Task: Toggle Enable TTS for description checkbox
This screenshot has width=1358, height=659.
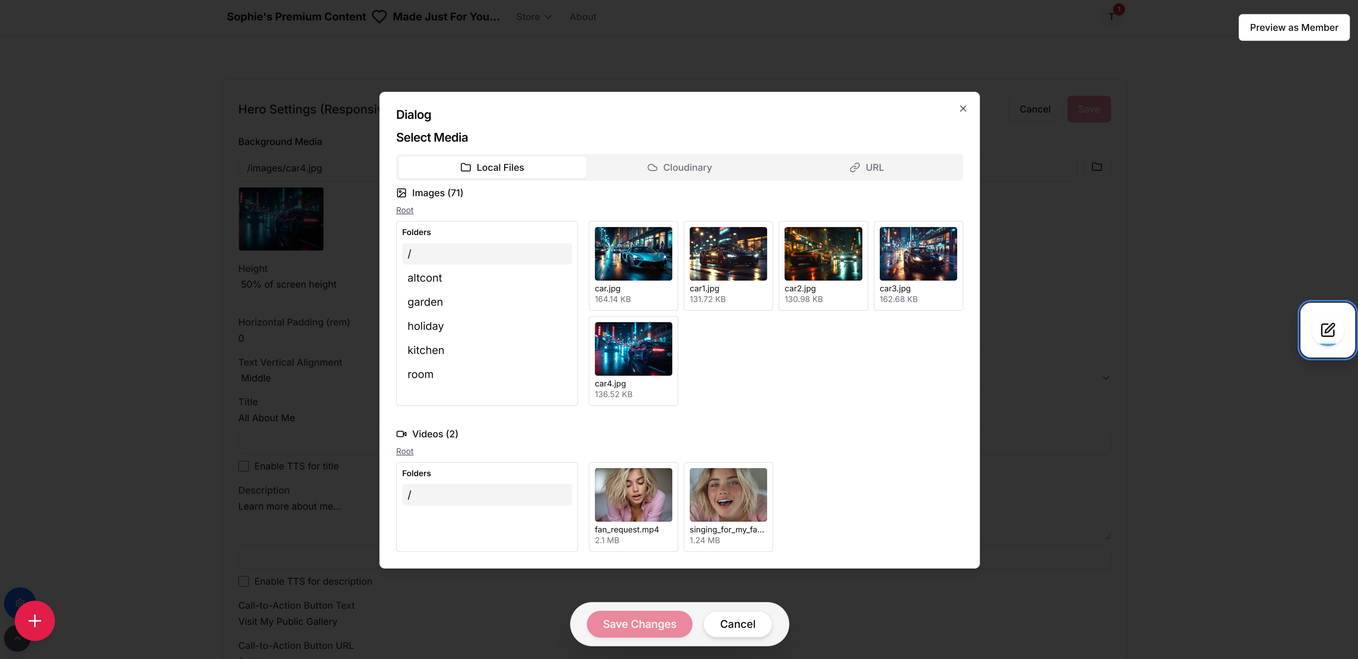Action: 244,582
